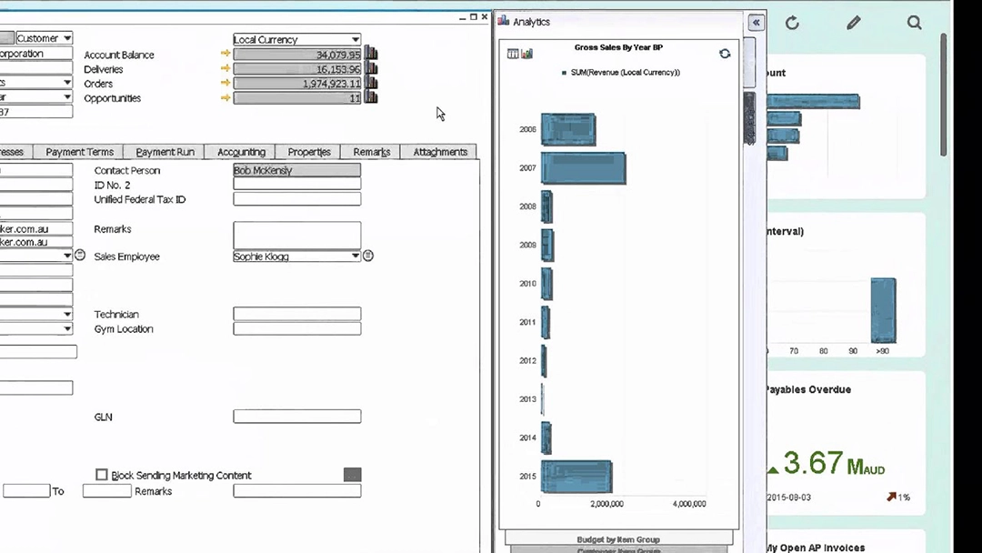The width and height of the screenshot is (982, 553).
Task: Select the bar chart view icon in Analytics
Action: [x=526, y=53]
